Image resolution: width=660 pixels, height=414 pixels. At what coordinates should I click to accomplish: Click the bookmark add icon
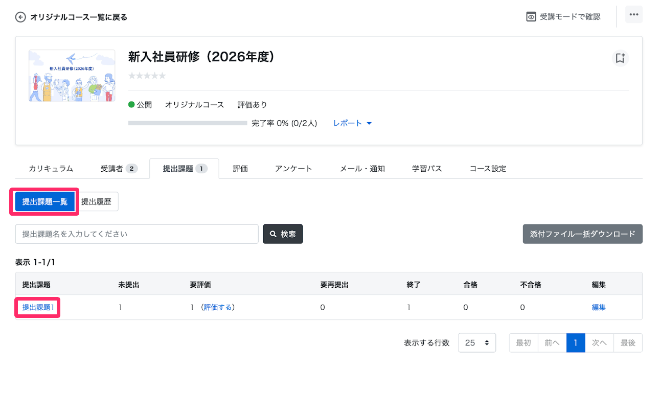[620, 58]
